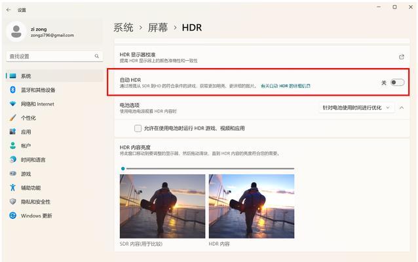Turn on the 自动 HDR toggle switch
The width and height of the screenshot is (418, 262).
coord(397,83)
